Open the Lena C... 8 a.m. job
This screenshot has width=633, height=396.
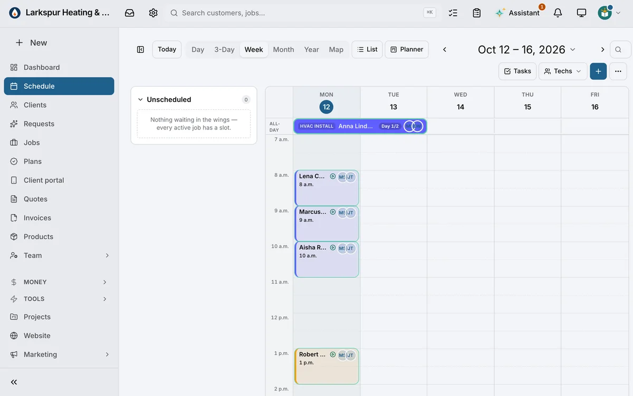point(327,188)
